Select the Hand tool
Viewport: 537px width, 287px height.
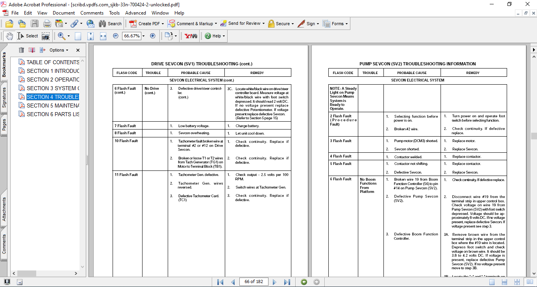click(x=9, y=36)
